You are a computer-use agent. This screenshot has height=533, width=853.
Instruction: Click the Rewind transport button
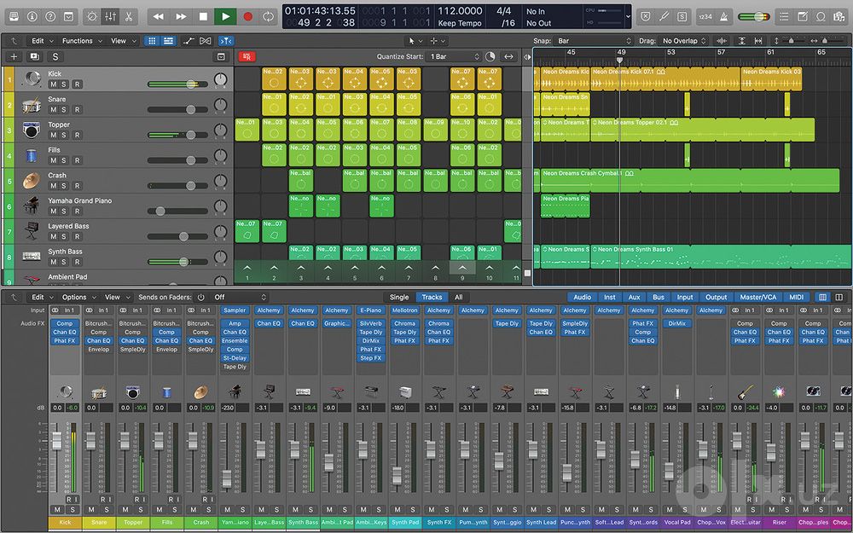point(159,17)
